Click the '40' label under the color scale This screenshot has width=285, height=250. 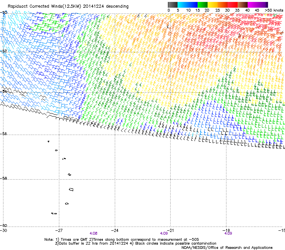247,10
